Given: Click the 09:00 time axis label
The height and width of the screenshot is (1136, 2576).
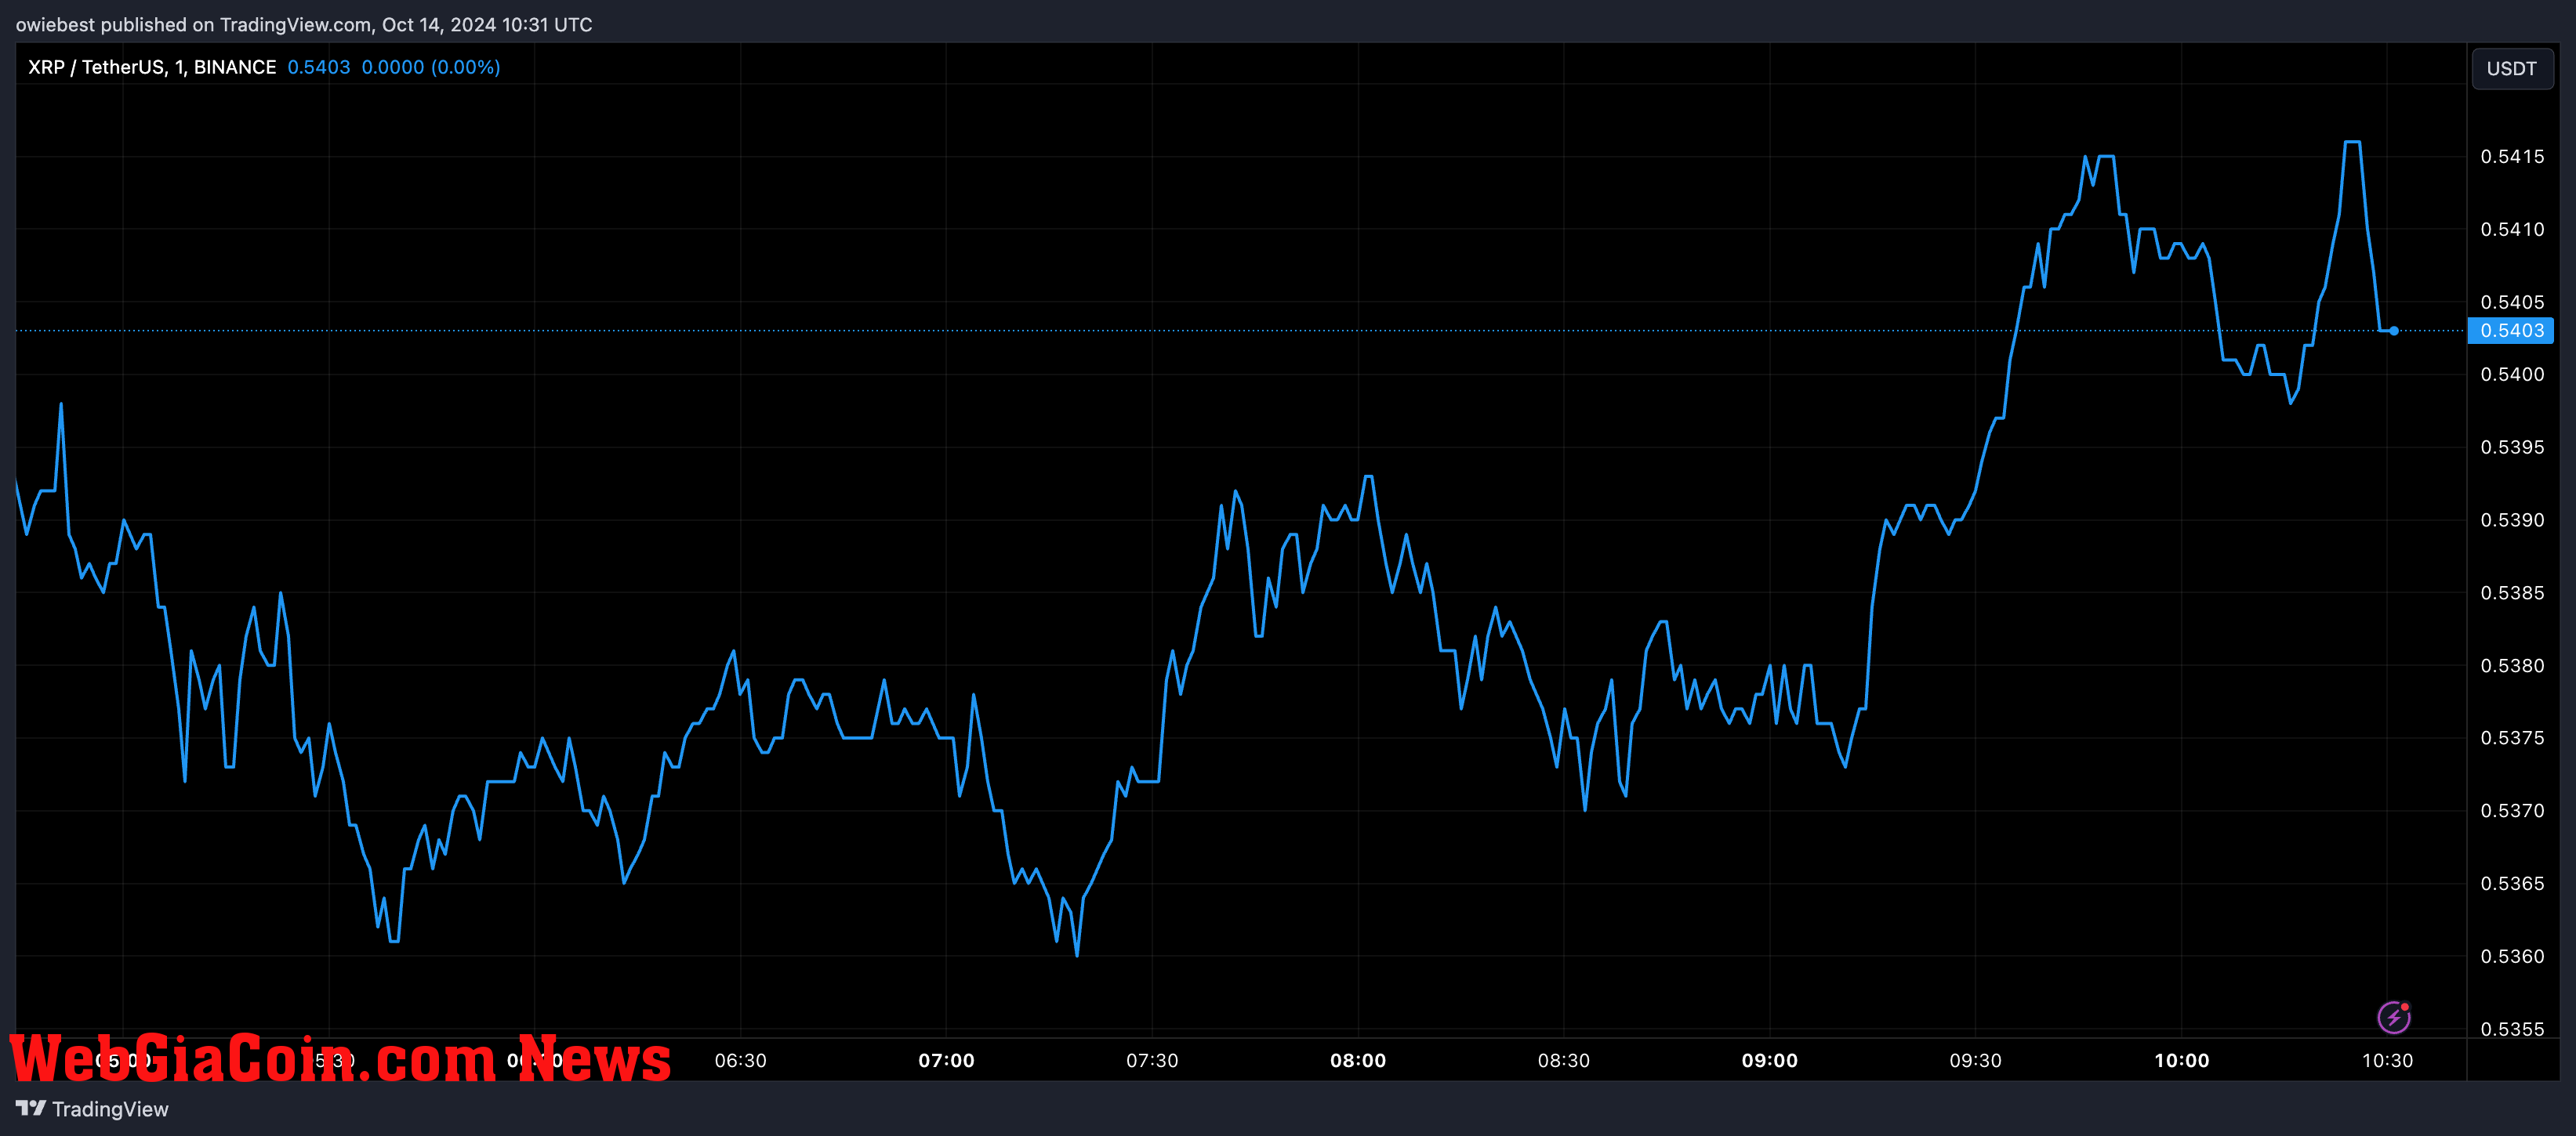Looking at the screenshot, I should (1770, 1061).
